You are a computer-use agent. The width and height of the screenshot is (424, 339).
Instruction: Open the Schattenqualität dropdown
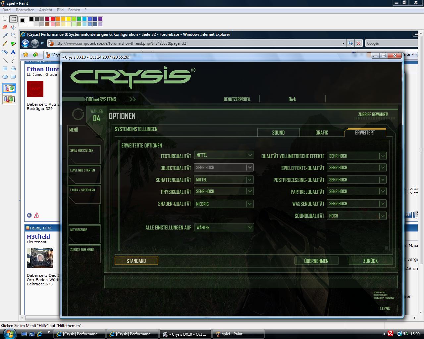[x=224, y=180]
